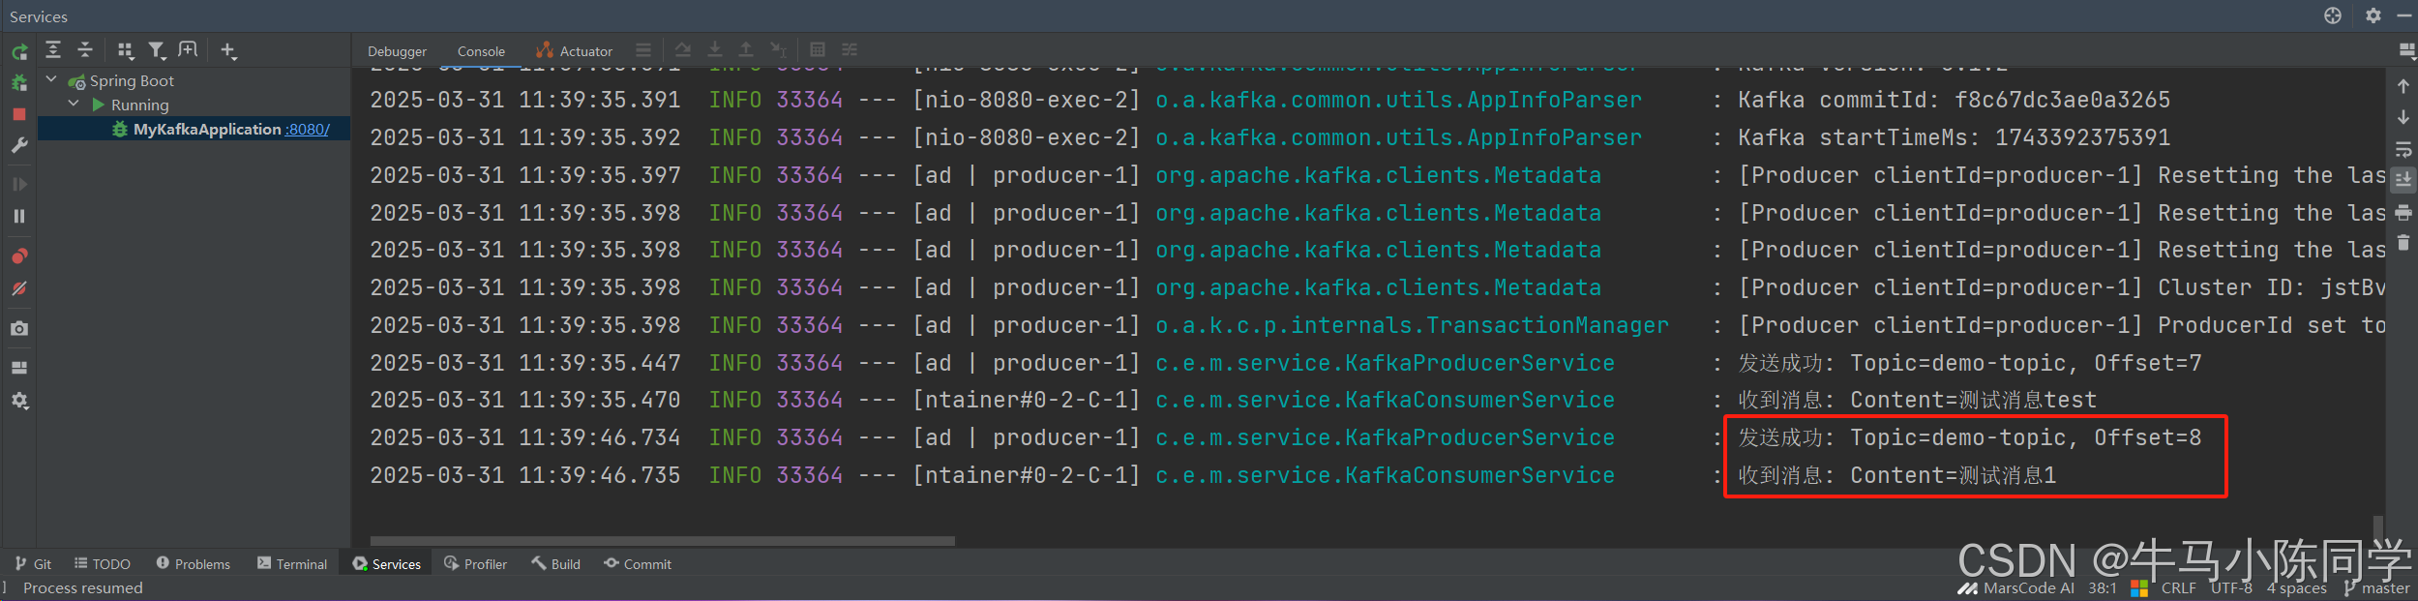Pause the program execution
Image resolution: width=2418 pixels, height=601 pixels.
pos(19,216)
